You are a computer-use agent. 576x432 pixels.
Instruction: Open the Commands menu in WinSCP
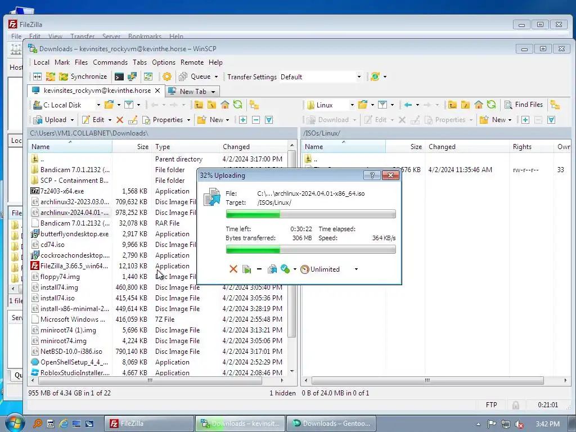click(110, 62)
